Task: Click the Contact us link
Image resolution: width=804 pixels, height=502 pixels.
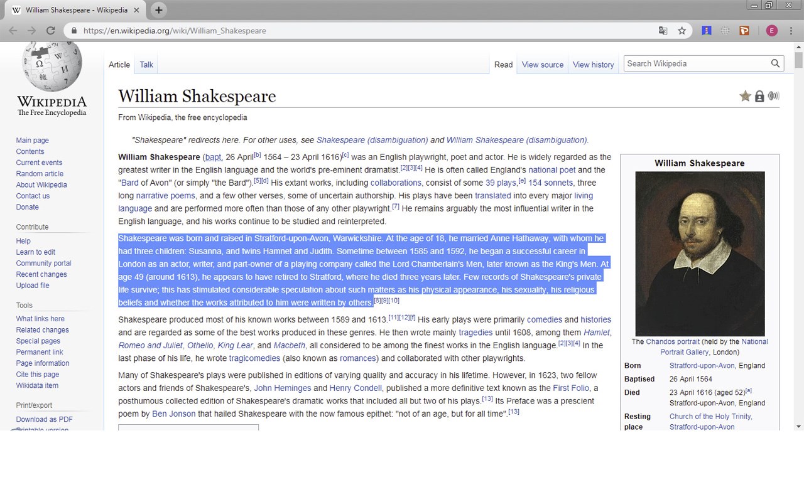Action: pos(33,196)
